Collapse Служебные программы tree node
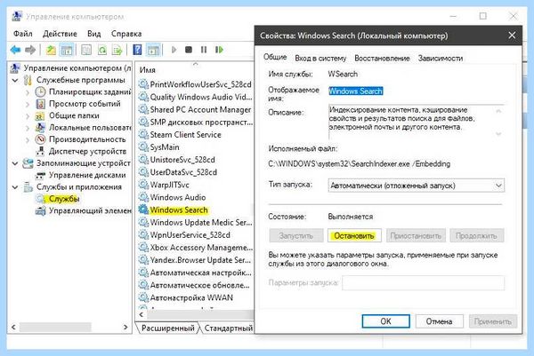This screenshot has height=356, width=534. 15,81
